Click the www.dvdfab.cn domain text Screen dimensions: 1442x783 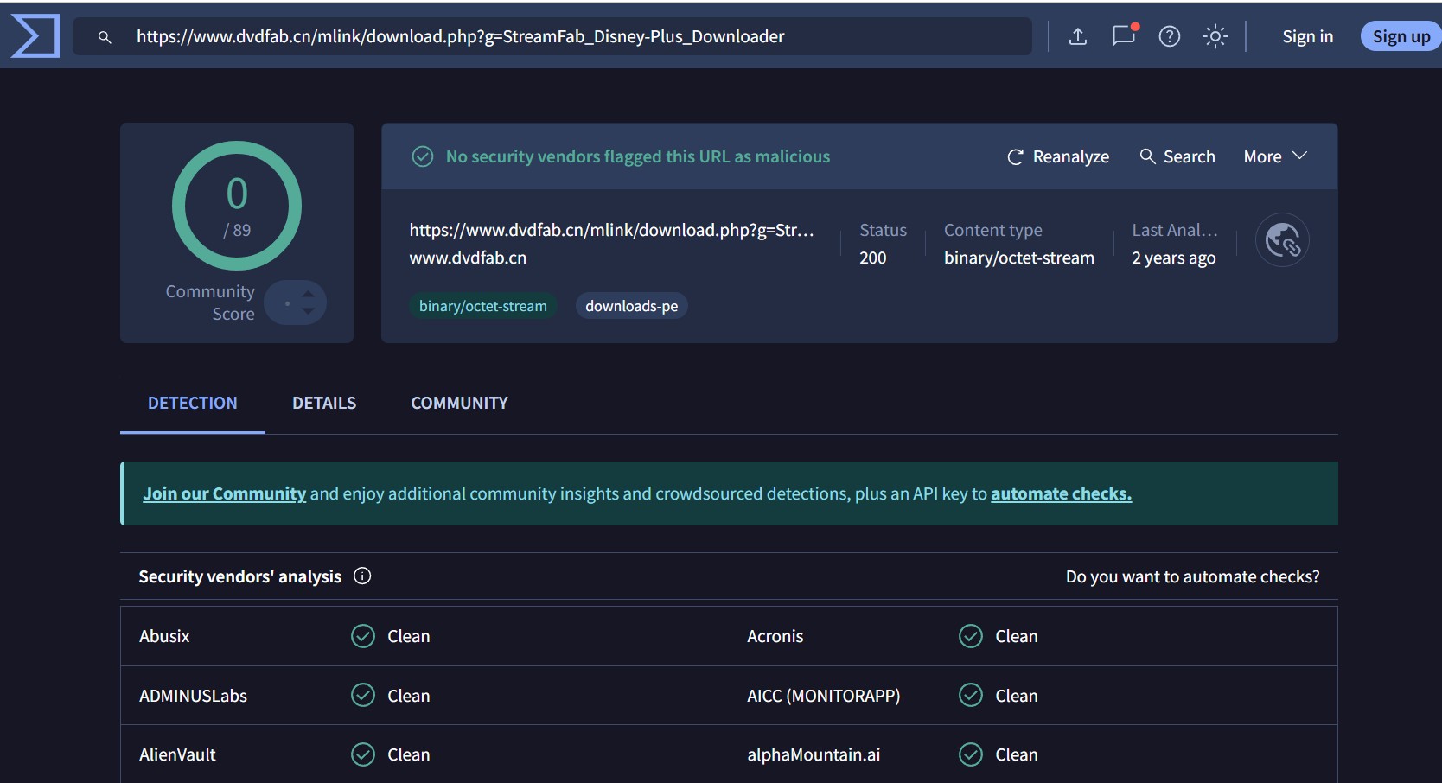click(x=468, y=258)
